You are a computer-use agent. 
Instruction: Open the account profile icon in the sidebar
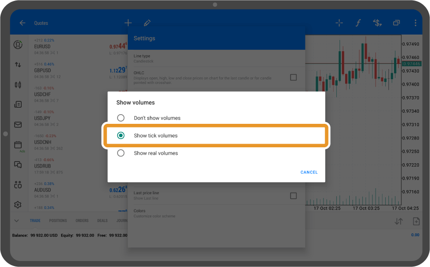tap(18, 45)
